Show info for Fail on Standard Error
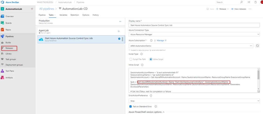Image resolution: width=263 pixels, height=114 pixels. (x=156, y=107)
